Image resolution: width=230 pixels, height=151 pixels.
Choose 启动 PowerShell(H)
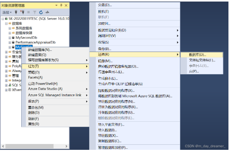[55, 84]
